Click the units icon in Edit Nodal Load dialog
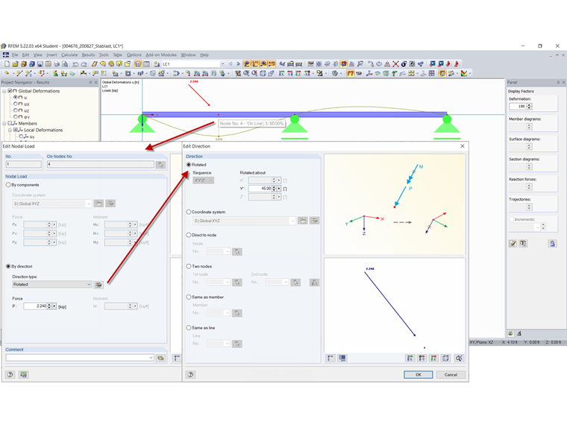The height and width of the screenshot is (425, 567). point(24,375)
